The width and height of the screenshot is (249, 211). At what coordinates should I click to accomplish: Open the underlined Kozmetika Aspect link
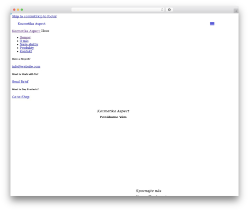pyautogui.click(x=26, y=31)
